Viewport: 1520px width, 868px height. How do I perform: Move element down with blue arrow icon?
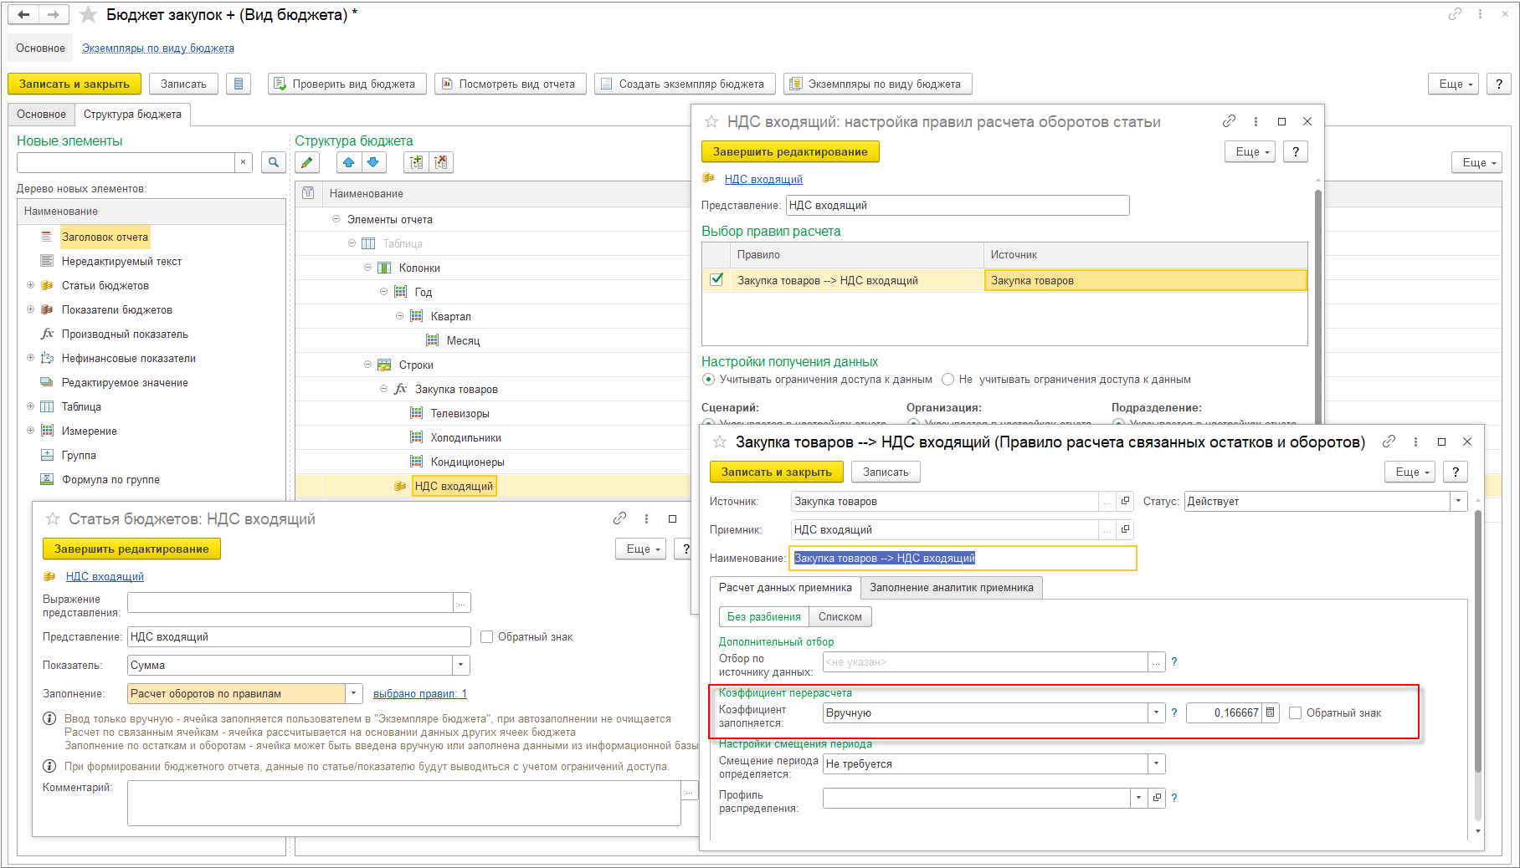pos(373,163)
